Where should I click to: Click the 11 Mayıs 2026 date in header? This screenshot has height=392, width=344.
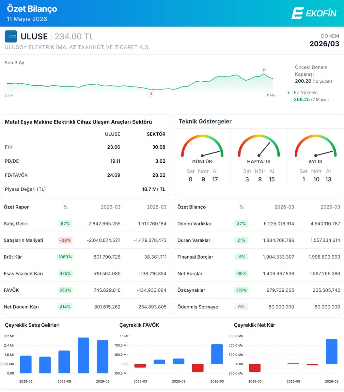pyautogui.click(x=27, y=19)
